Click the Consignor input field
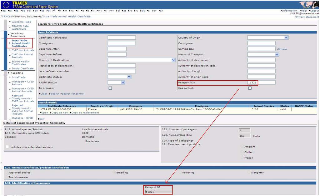Screen dimensions: 320x196 [x=122, y=43]
